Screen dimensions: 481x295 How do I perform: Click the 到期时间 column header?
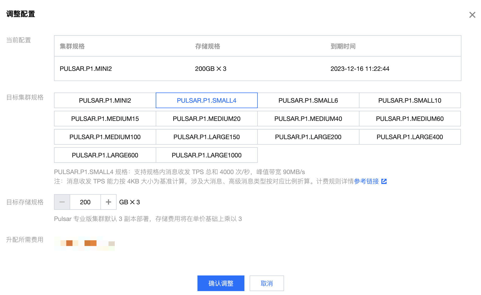point(343,46)
